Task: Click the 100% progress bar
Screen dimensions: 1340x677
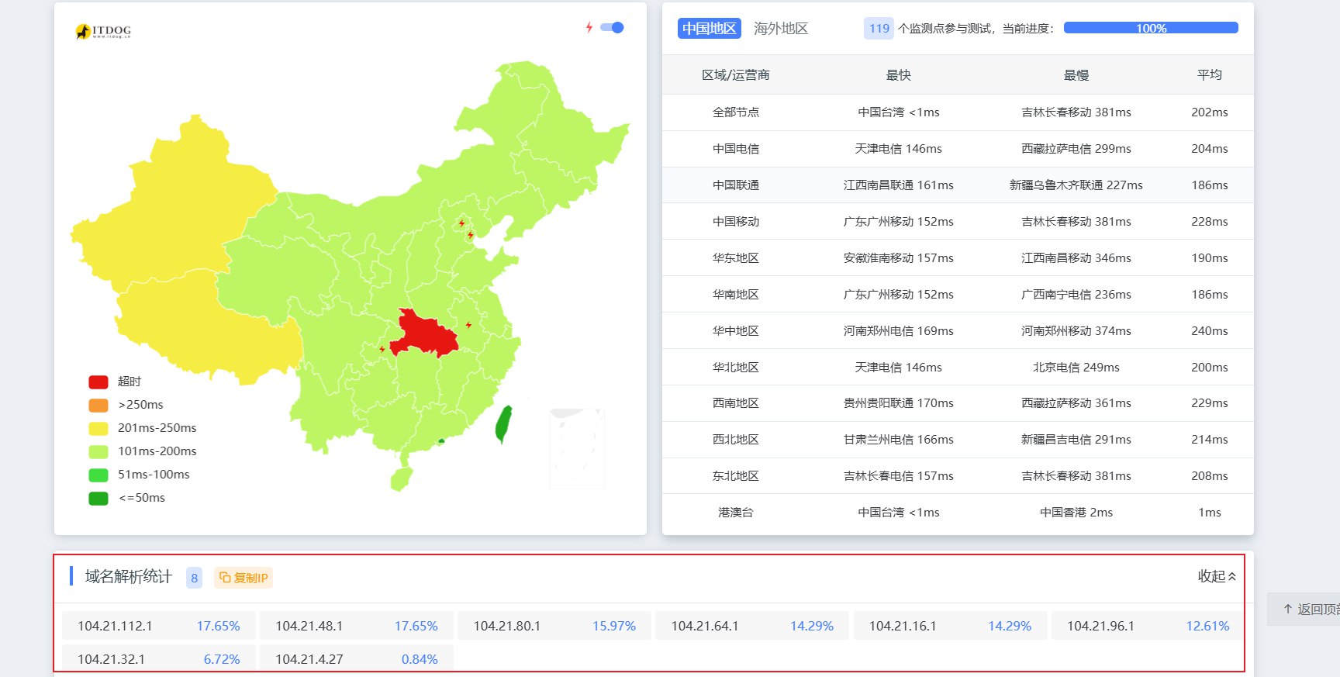Action: point(1151,29)
